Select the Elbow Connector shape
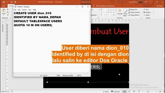 pos(104,12)
